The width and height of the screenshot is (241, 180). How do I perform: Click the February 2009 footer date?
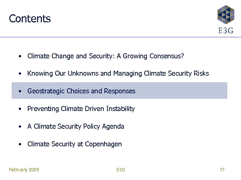click(24, 170)
